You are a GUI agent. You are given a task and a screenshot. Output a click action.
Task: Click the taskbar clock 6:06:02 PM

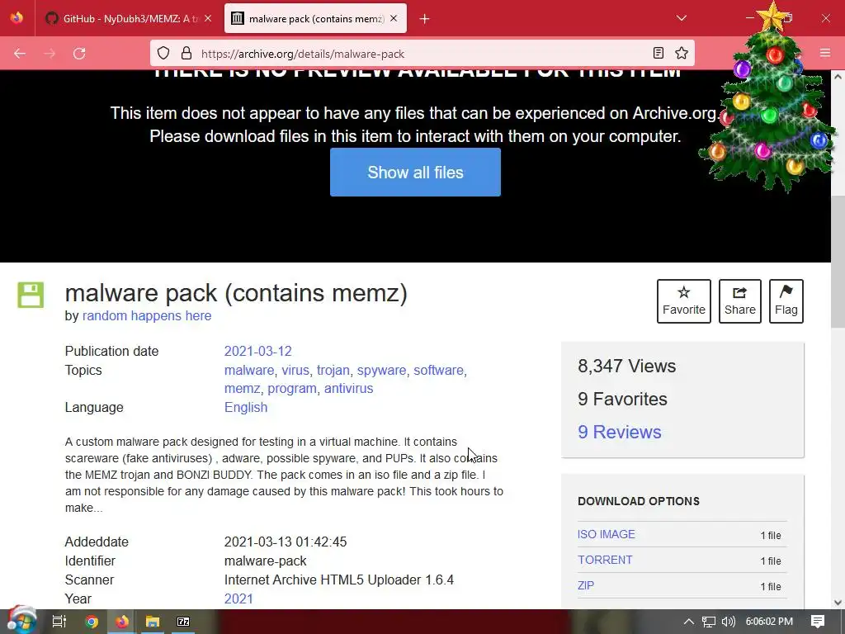pyautogui.click(x=769, y=622)
